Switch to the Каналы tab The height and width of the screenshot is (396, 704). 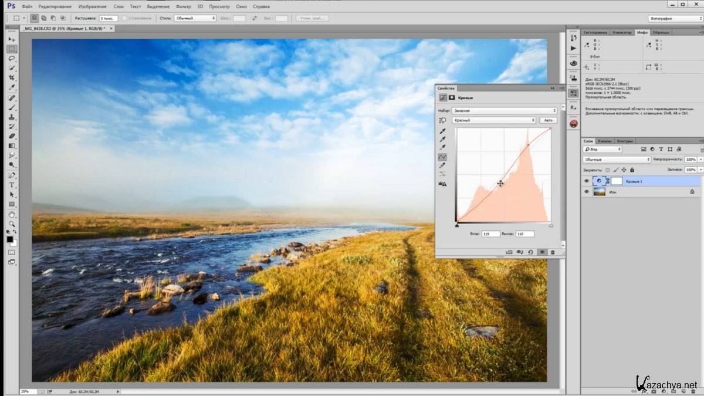(x=605, y=141)
